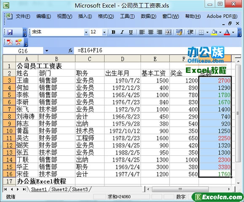244x202 pixels.
Task: Align text right
Action: click(159, 32)
